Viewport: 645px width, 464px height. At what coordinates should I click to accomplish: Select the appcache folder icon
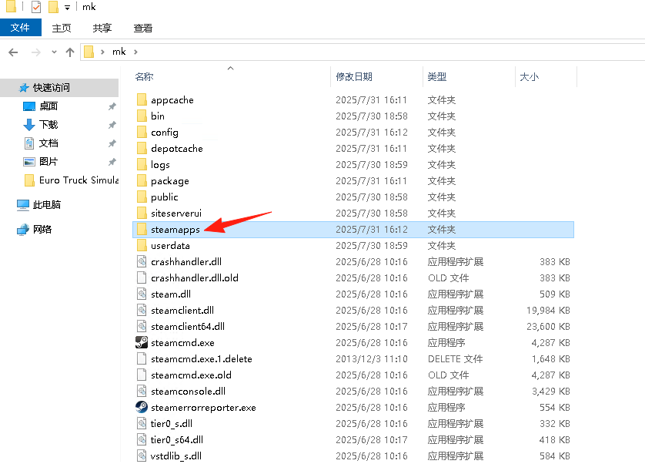[142, 99]
